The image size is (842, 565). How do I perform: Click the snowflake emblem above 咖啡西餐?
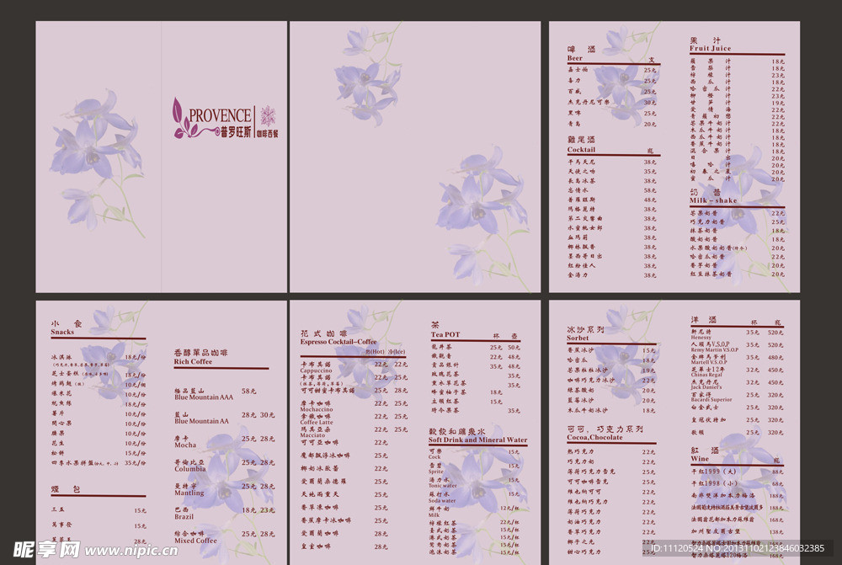click(268, 116)
